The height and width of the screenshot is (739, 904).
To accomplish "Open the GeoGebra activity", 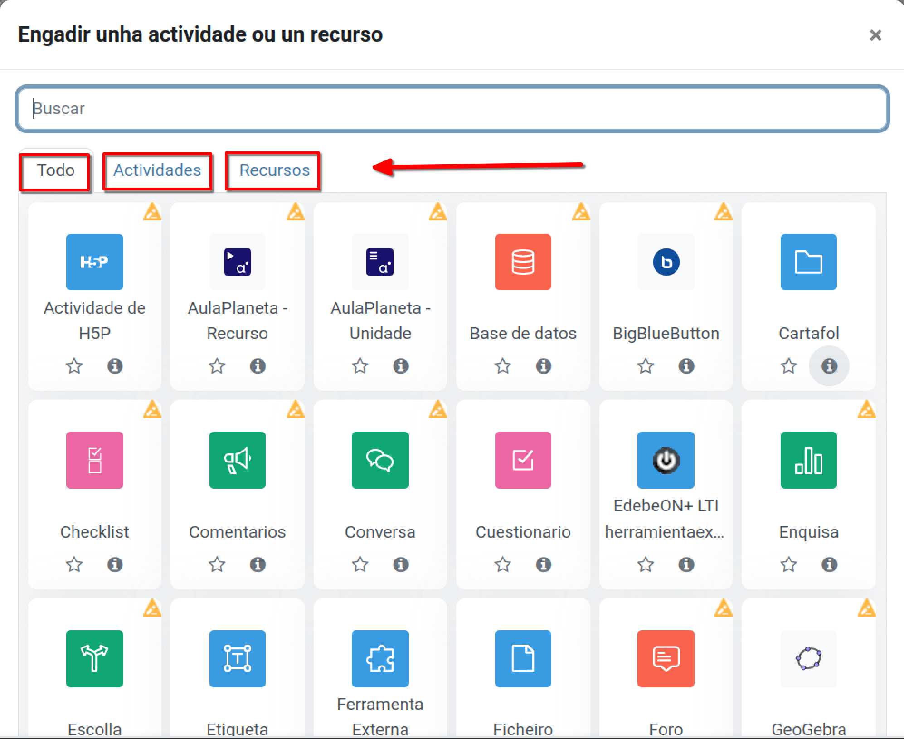I will pyautogui.click(x=808, y=659).
